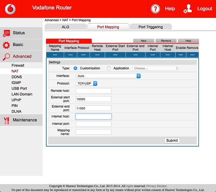Image resolution: width=216 pixels, height=192 pixels.
Task: Click the Logout link in the header
Action: tap(205, 9)
